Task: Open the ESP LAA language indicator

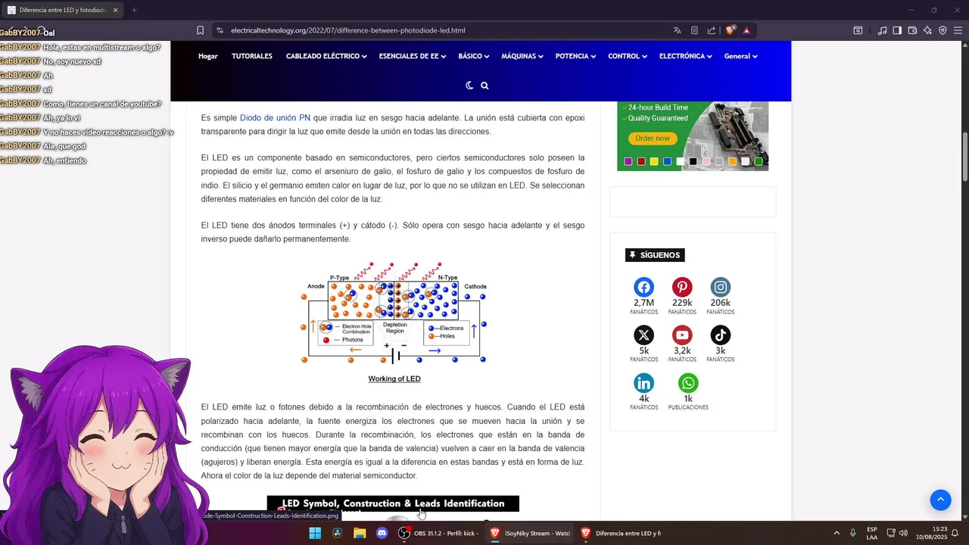Action: click(x=872, y=533)
